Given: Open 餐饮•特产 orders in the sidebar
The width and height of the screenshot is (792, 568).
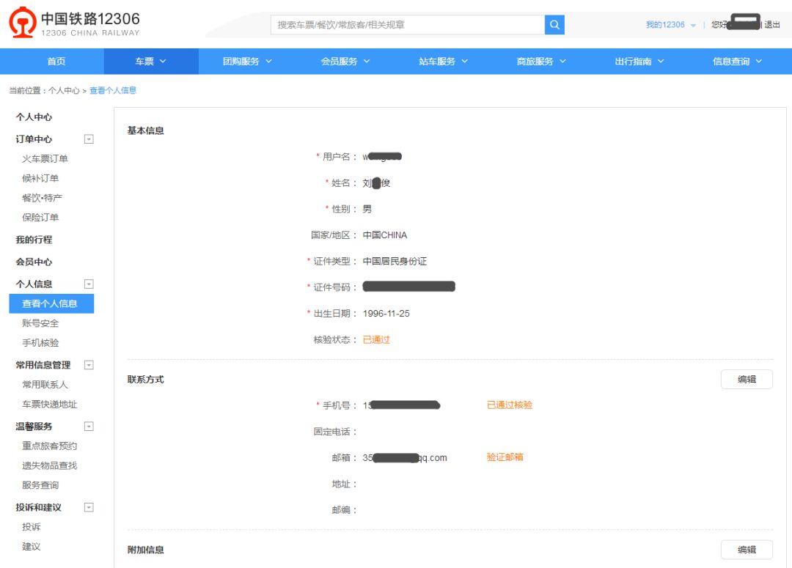Looking at the screenshot, I should 42,198.
